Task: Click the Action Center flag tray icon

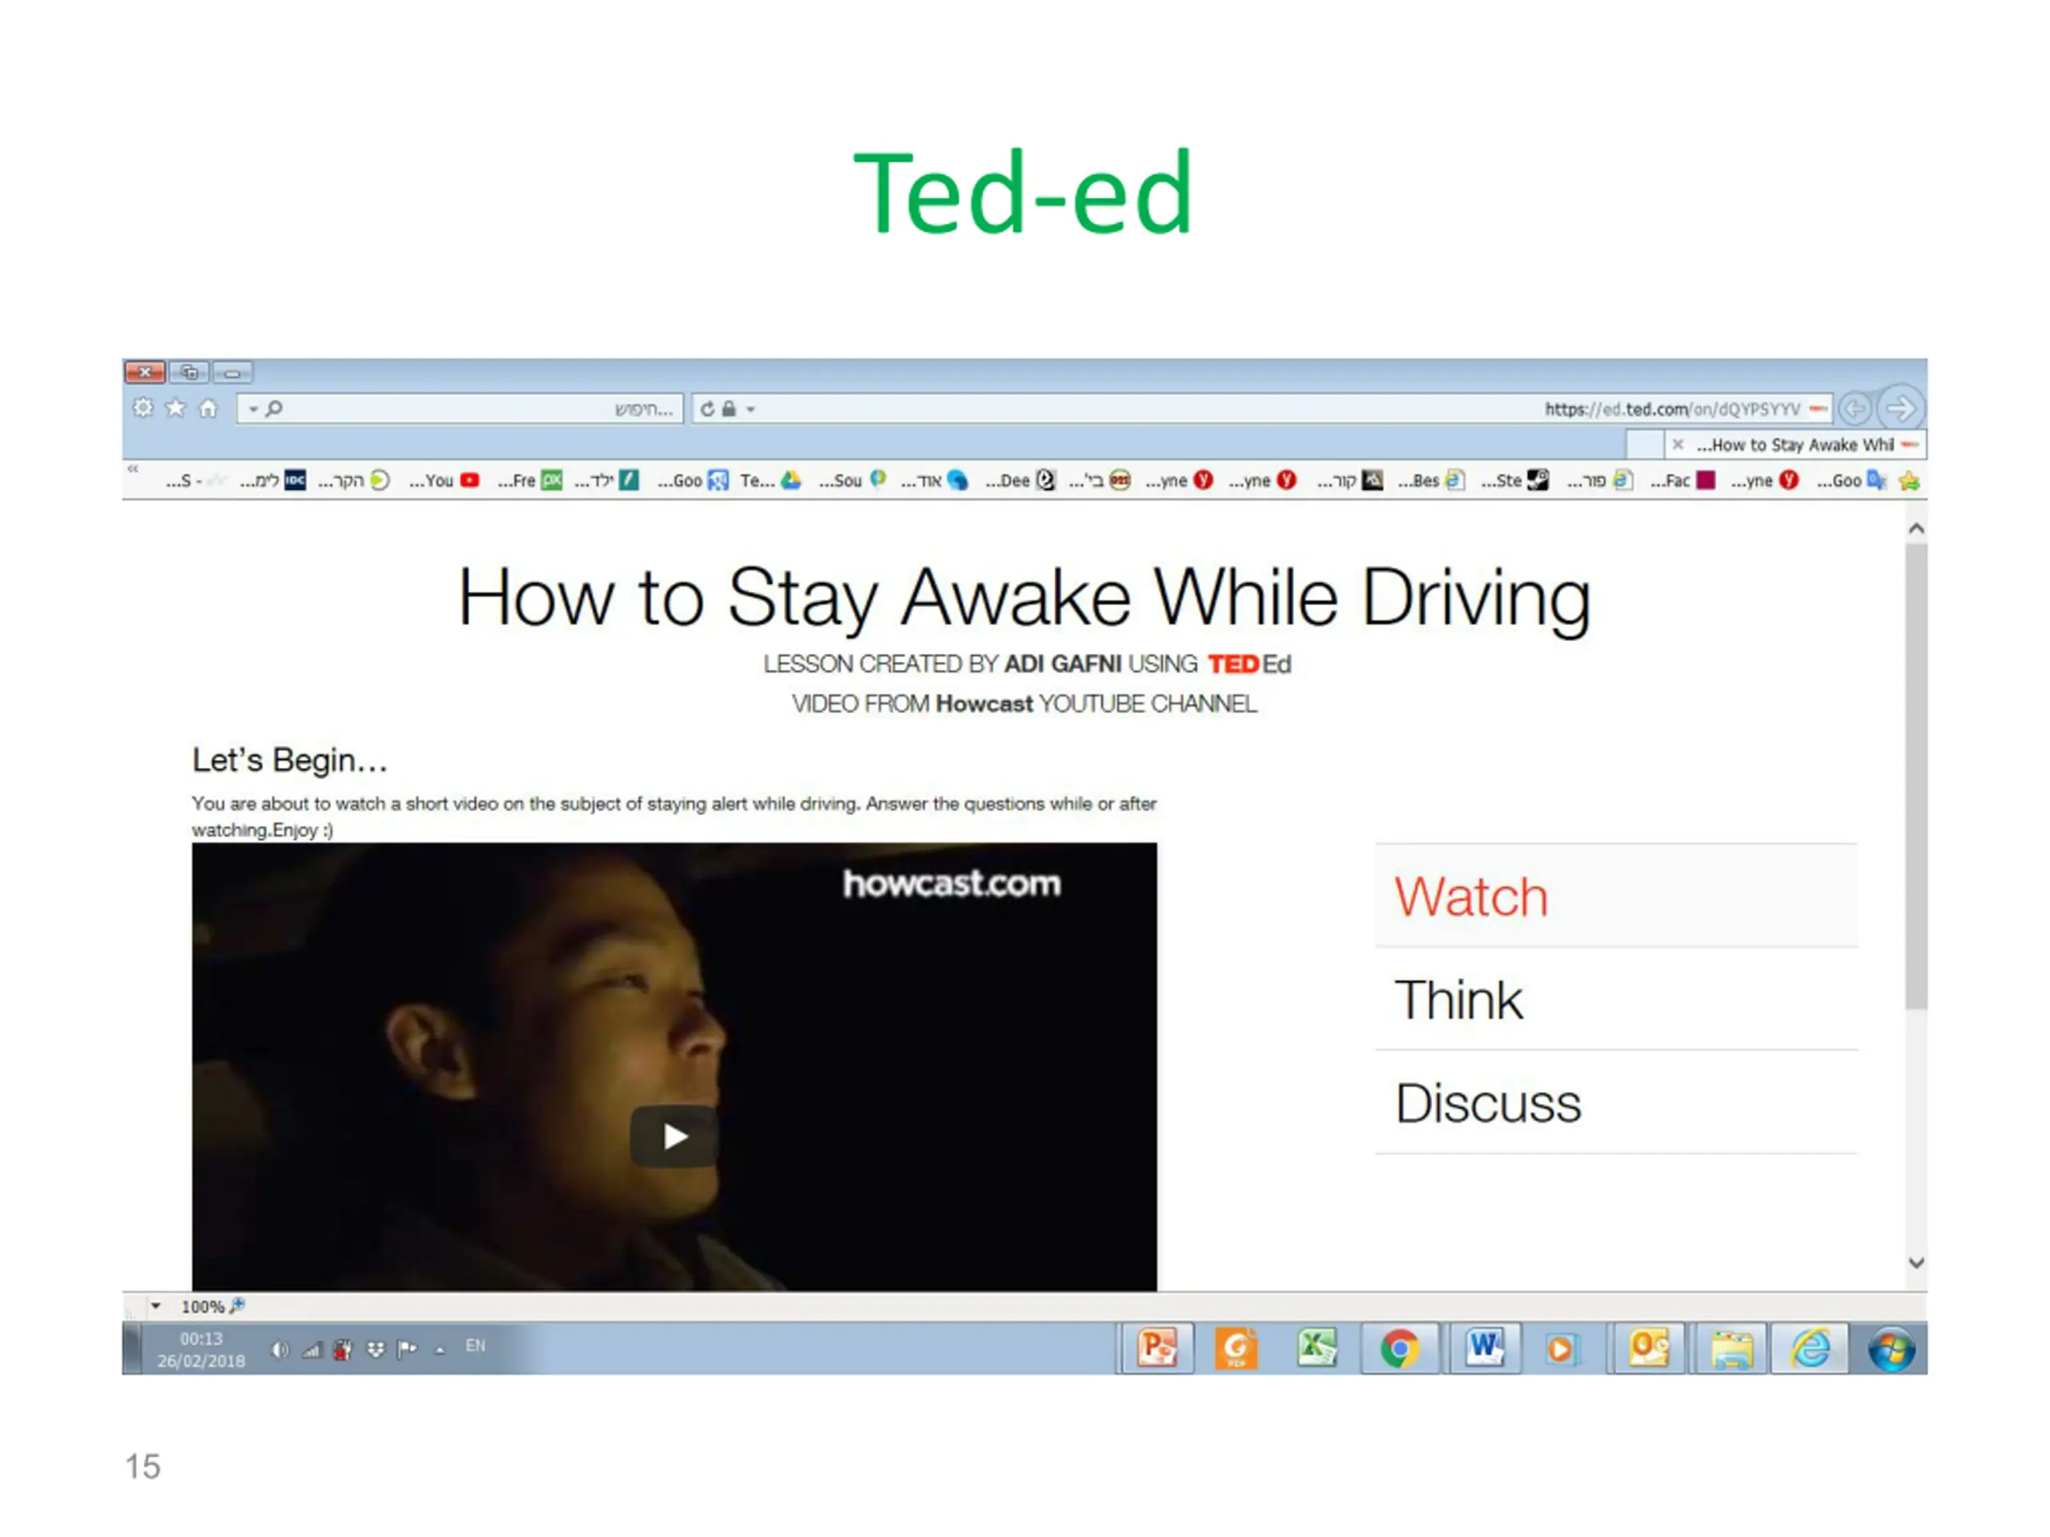Action: click(x=407, y=1350)
